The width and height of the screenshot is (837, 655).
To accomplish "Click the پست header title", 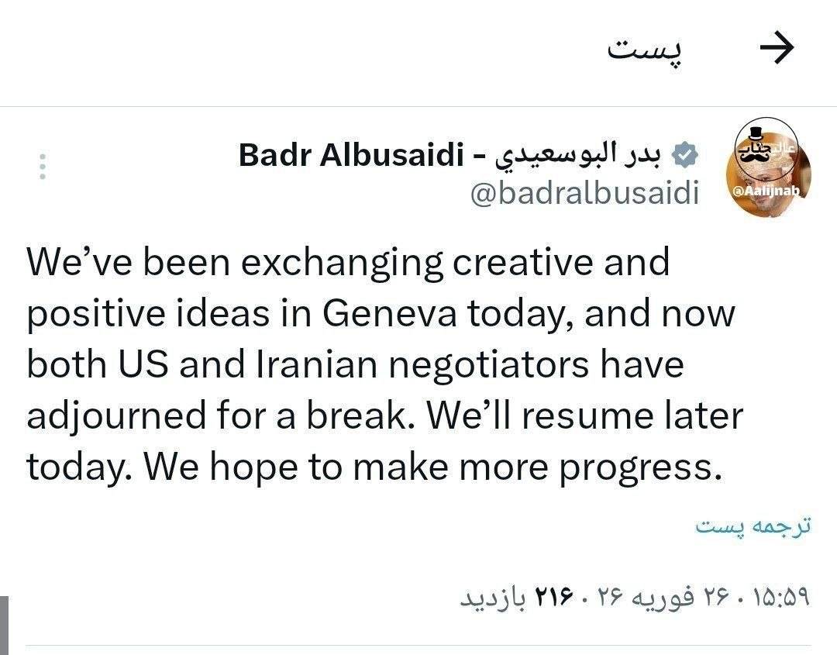I will (x=646, y=49).
